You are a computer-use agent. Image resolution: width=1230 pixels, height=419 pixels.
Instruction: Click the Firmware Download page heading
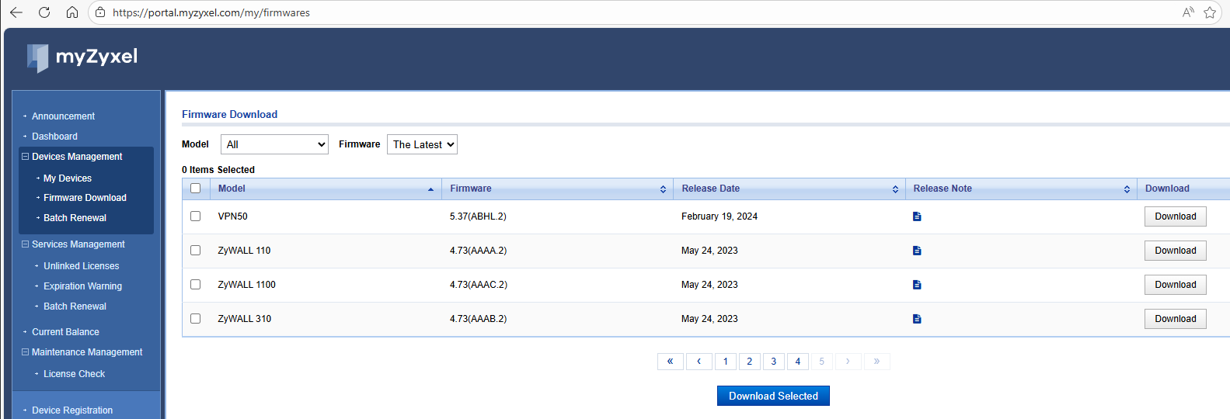tap(229, 114)
